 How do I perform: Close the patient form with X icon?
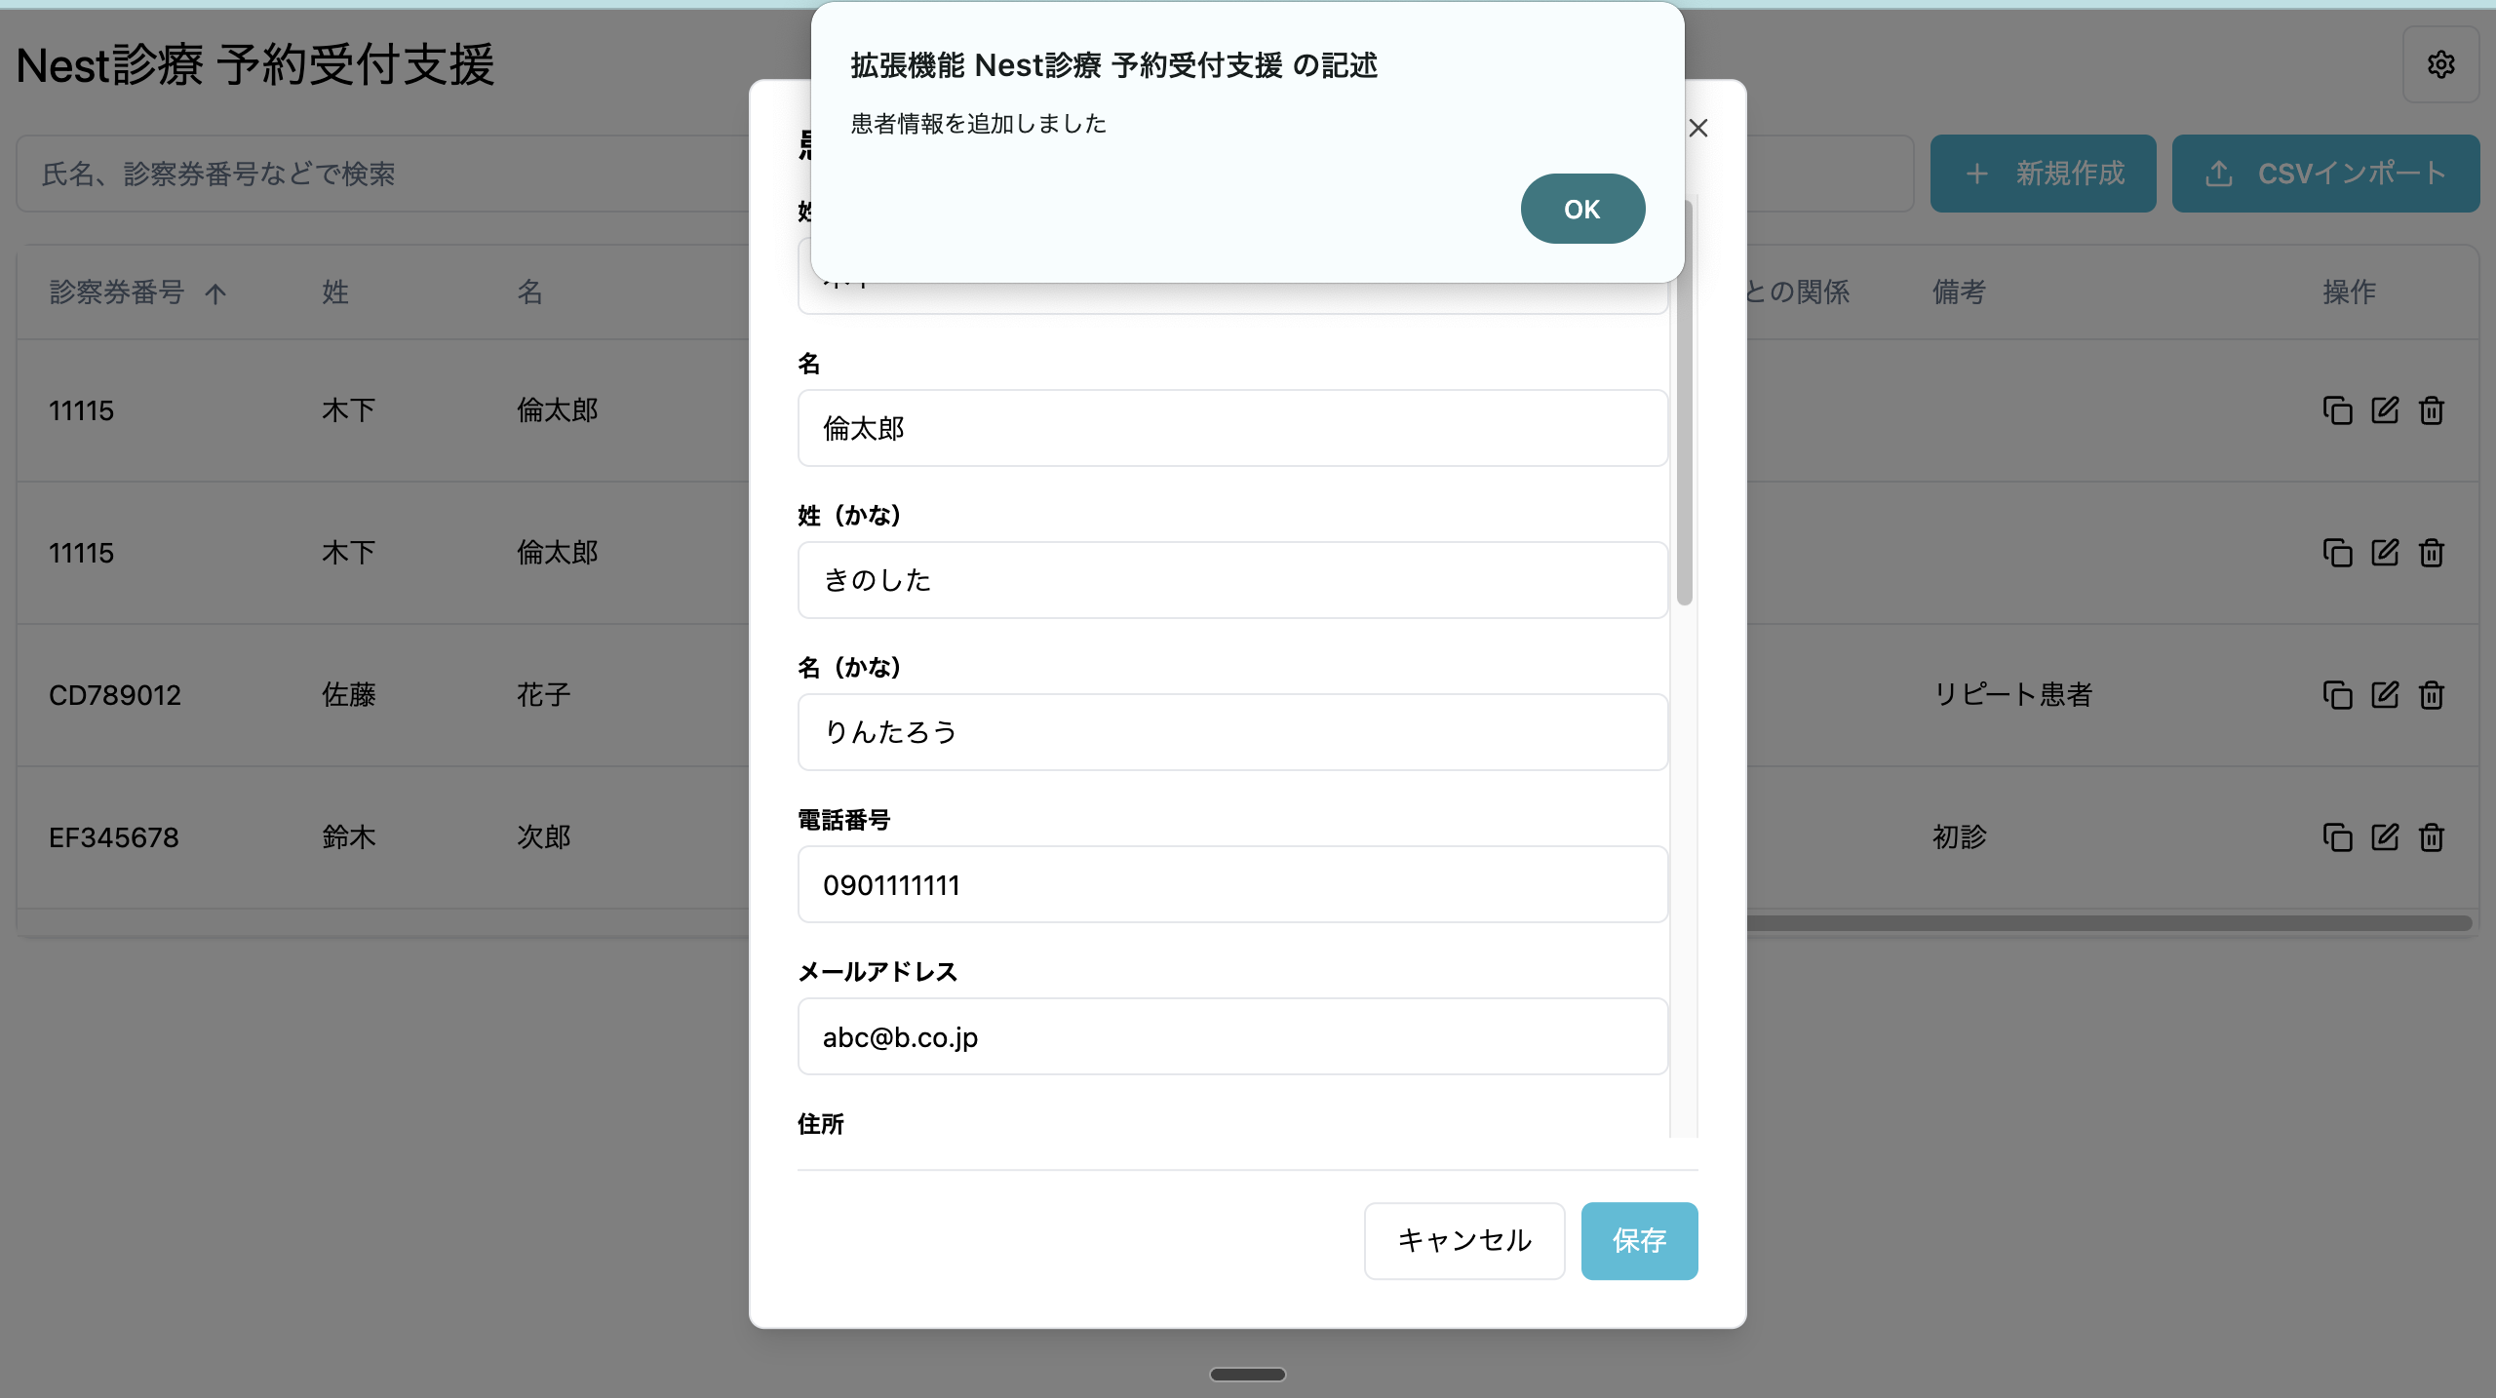(1697, 129)
